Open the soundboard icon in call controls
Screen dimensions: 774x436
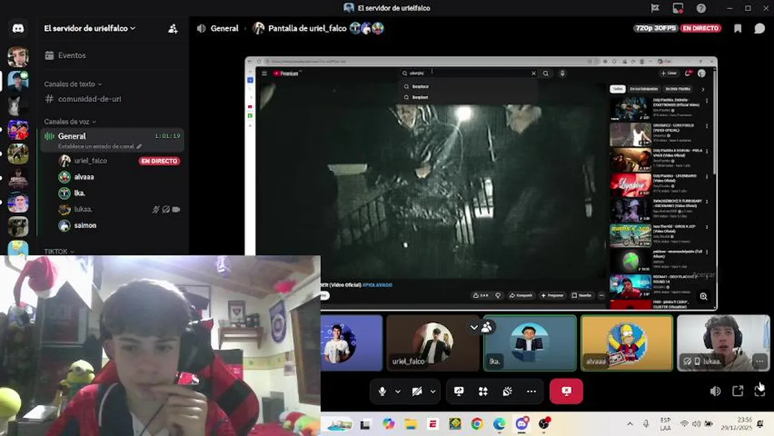[x=507, y=391]
